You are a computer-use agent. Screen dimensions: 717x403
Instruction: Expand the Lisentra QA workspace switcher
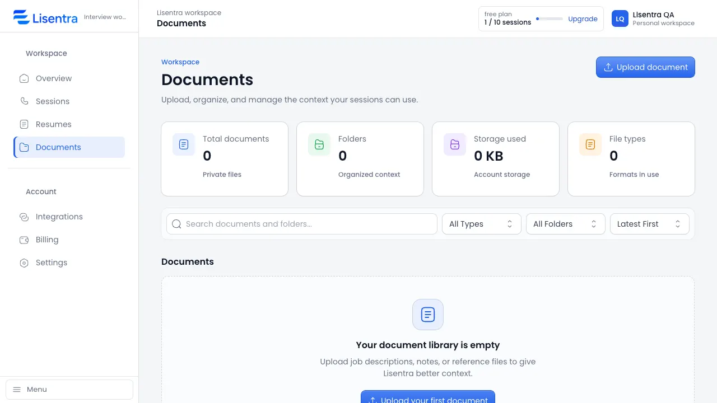coord(653,18)
